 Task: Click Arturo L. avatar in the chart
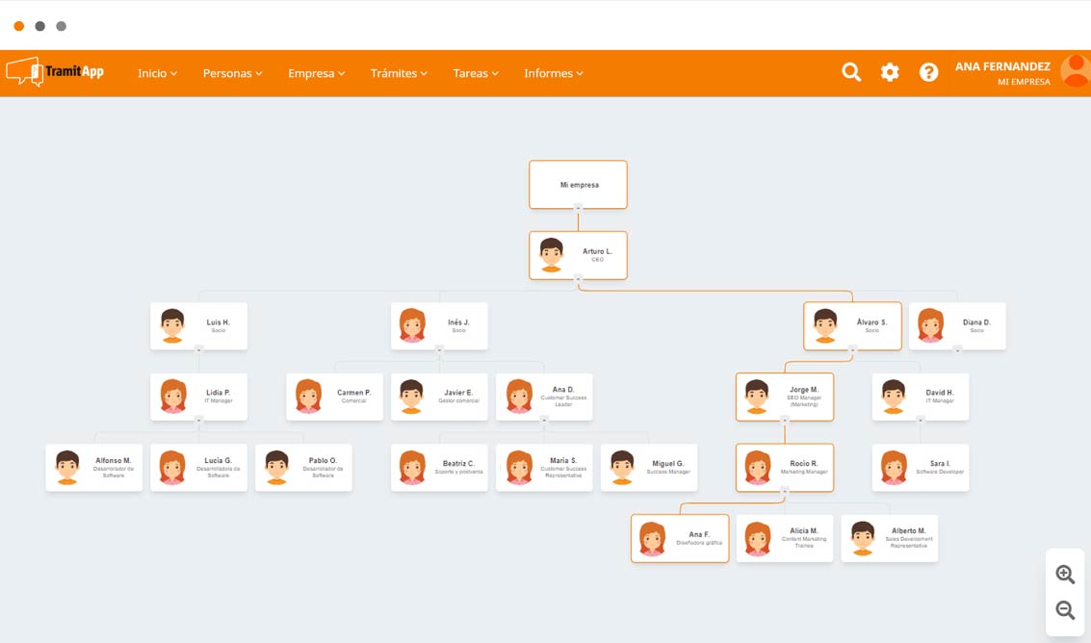[x=552, y=255]
